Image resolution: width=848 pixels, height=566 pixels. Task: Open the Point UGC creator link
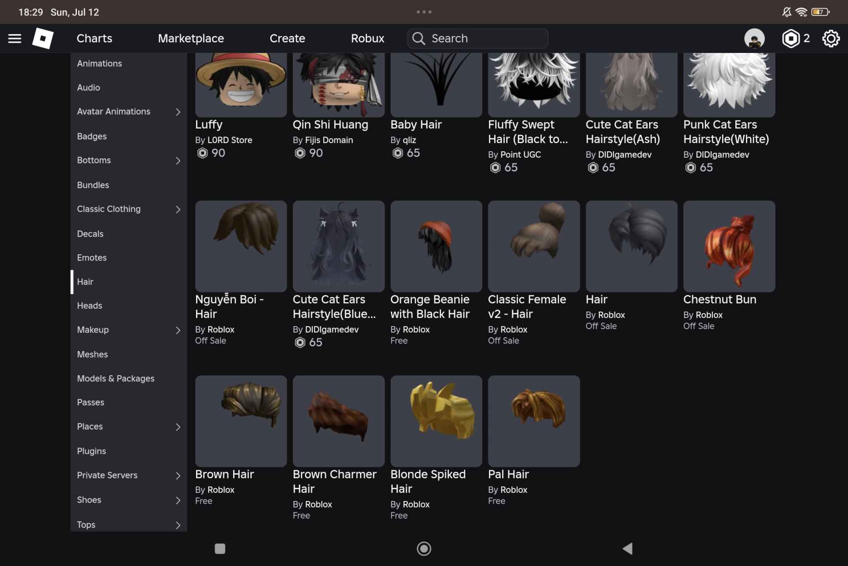(520, 155)
